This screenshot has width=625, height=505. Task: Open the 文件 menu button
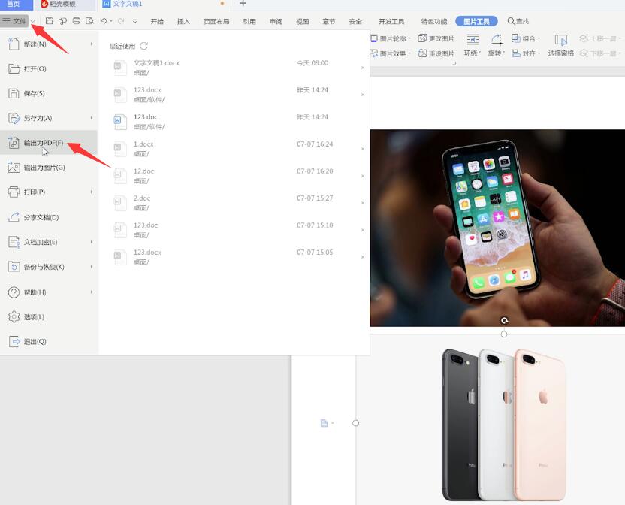click(14, 21)
